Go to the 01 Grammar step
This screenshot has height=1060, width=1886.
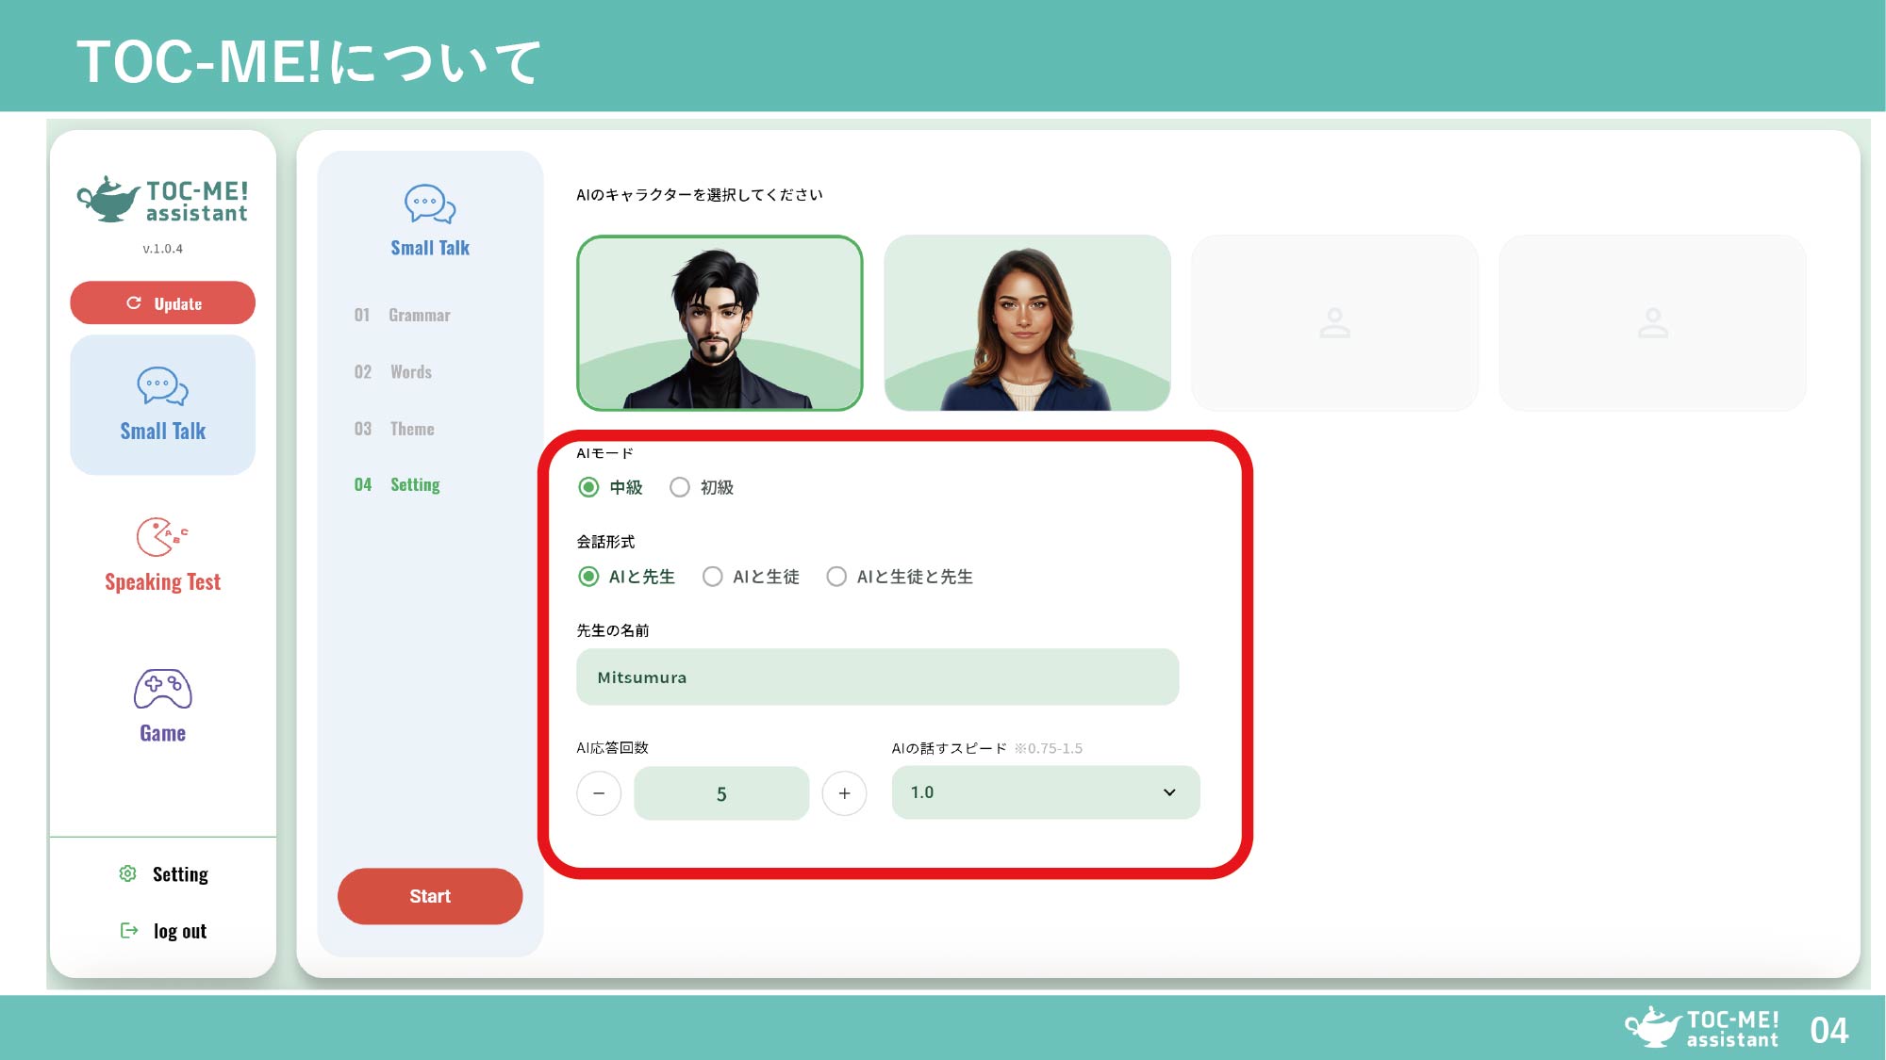[404, 315]
